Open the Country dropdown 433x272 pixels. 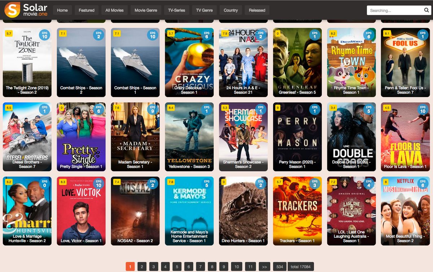coord(231,10)
